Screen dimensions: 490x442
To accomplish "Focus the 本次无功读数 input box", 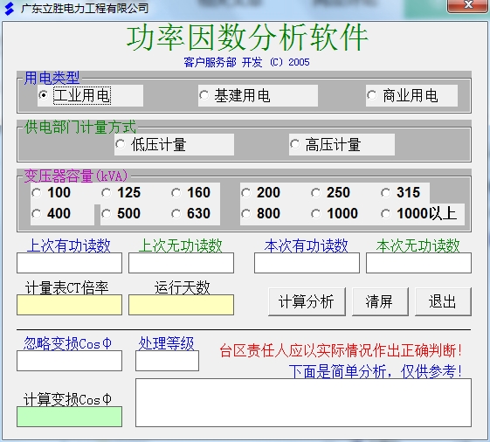I will (418, 263).
